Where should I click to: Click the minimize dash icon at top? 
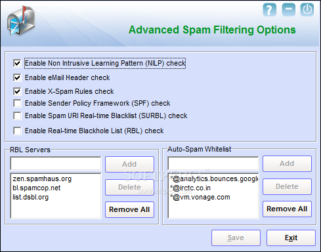tap(288, 10)
